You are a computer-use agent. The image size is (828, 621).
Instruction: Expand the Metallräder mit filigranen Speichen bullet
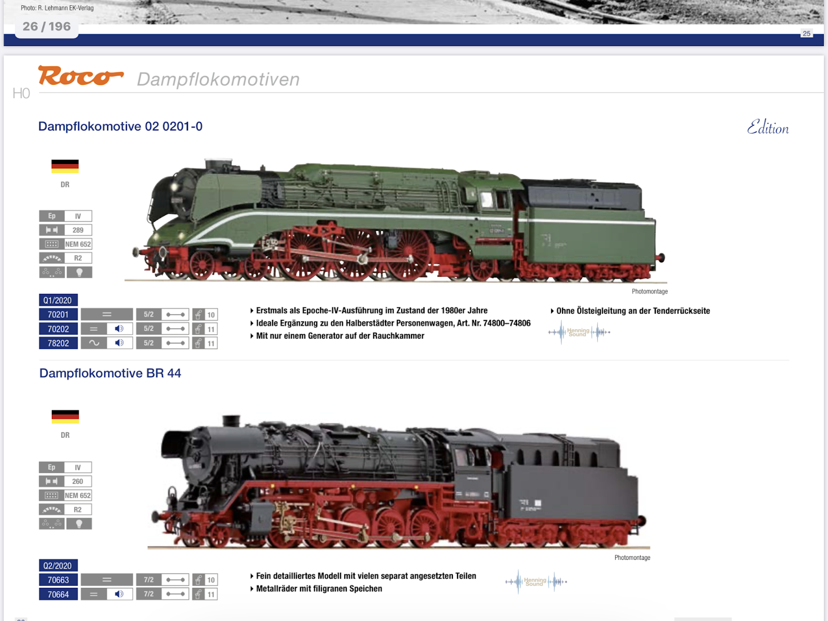coord(318,588)
